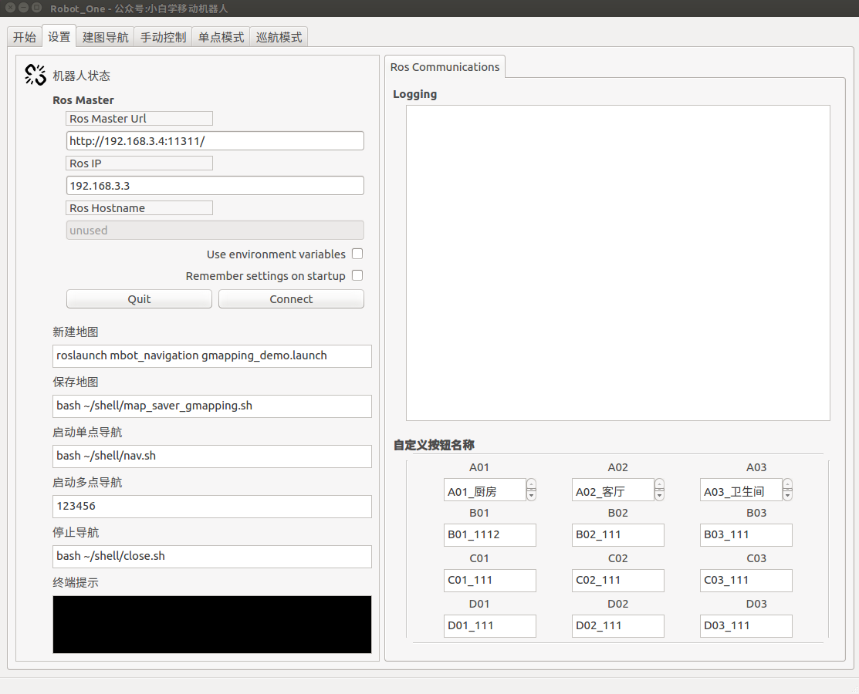
Task: Select the Ros IP address field
Action: [215, 185]
